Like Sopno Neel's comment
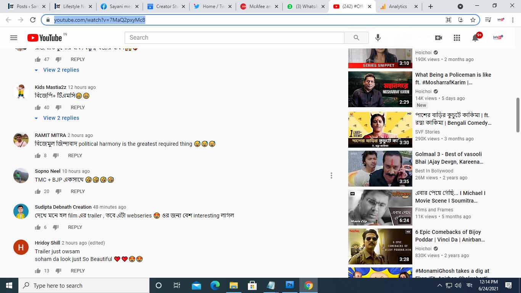The image size is (521, 293). (x=38, y=192)
